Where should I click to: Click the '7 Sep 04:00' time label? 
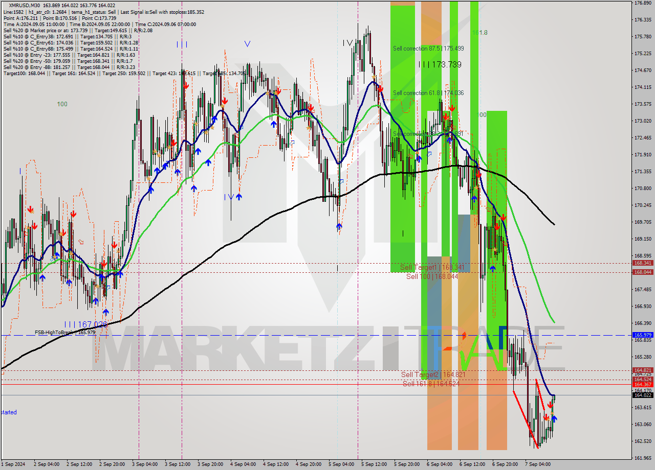[538, 464]
